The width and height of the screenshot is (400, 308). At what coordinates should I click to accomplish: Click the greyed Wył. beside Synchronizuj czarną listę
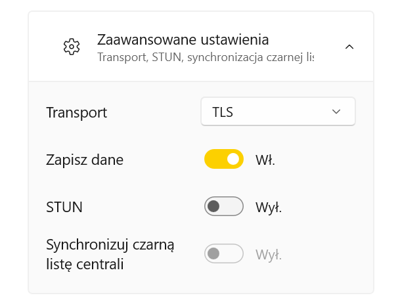[269, 254]
